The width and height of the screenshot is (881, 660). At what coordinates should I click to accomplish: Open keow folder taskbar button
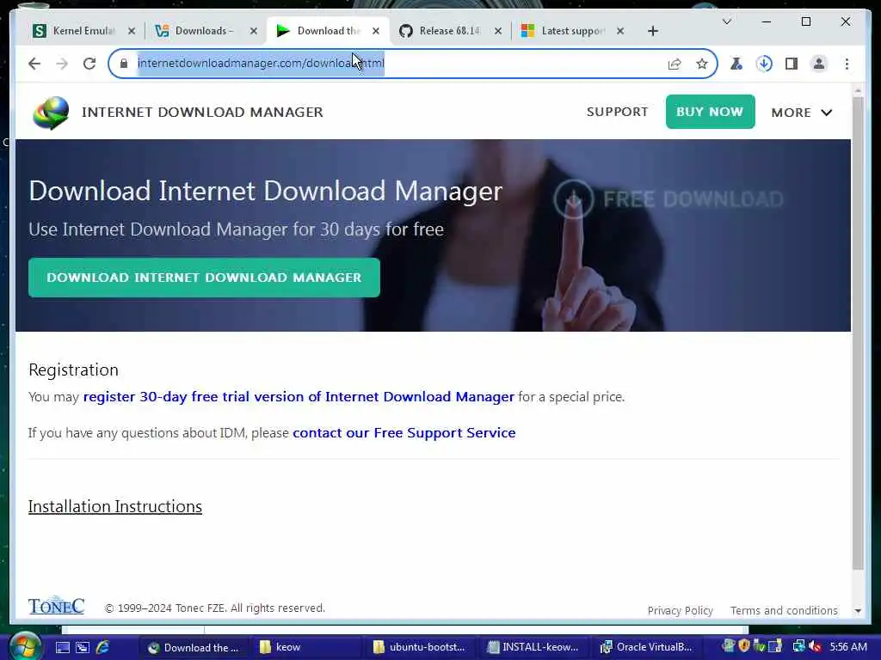(309, 647)
